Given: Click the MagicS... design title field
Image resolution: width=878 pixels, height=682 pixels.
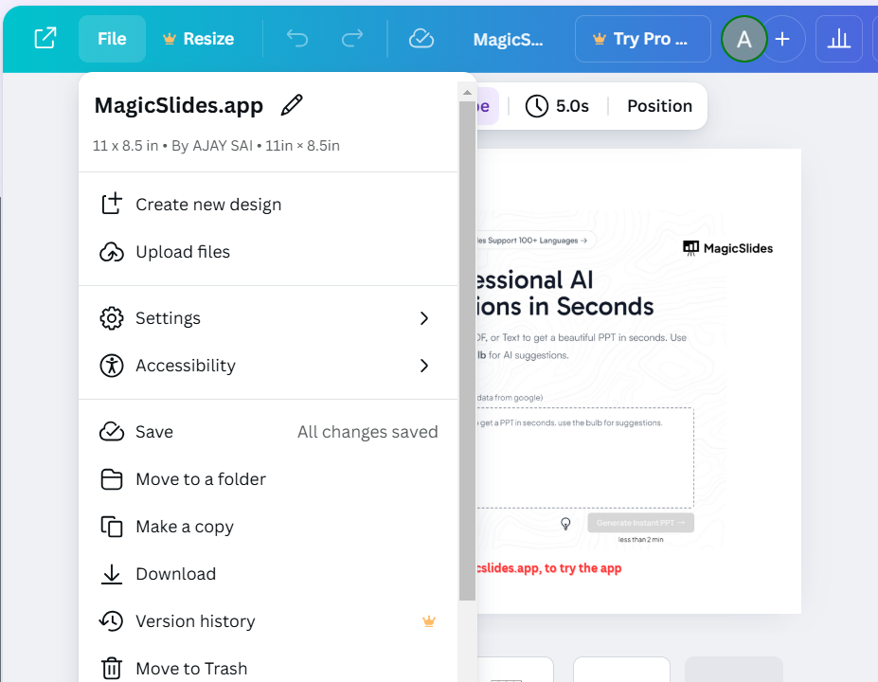Looking at the screenshot, I should point(508,39).
